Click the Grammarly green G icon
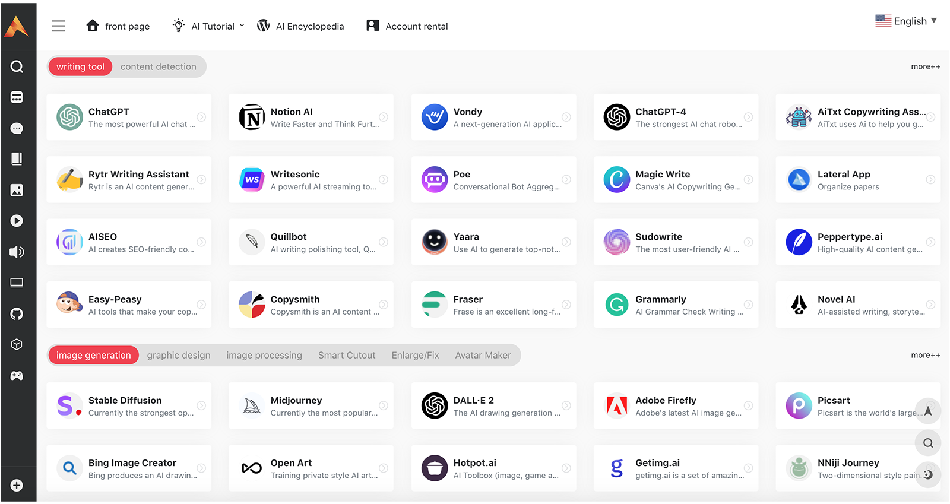The image size is (950, 504). (x=617, y=305)
